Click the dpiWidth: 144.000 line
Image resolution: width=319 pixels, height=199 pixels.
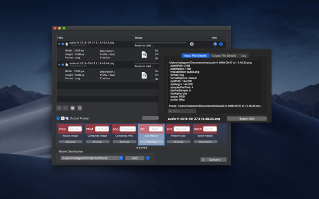pyautogui.click(x=182, y=81)
